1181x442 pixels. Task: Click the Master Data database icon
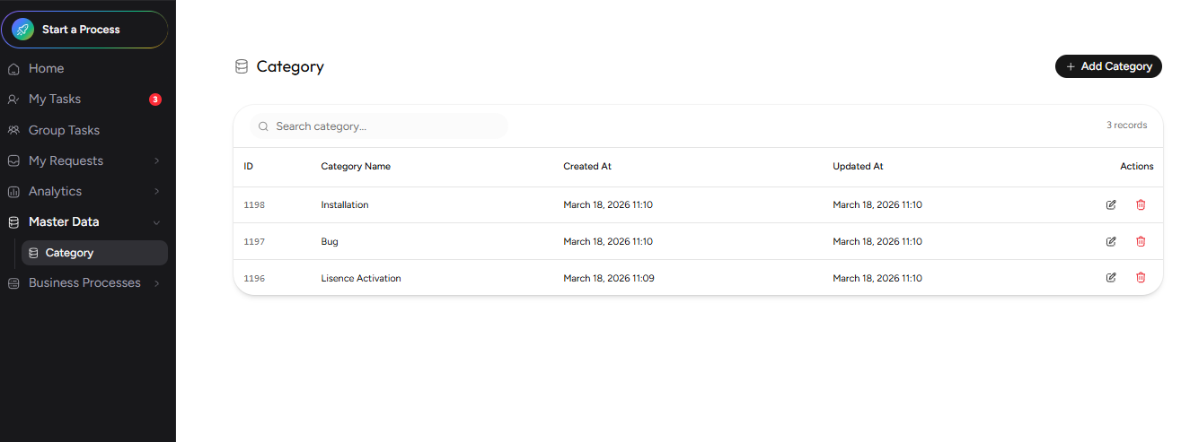[x=13, y=222]
